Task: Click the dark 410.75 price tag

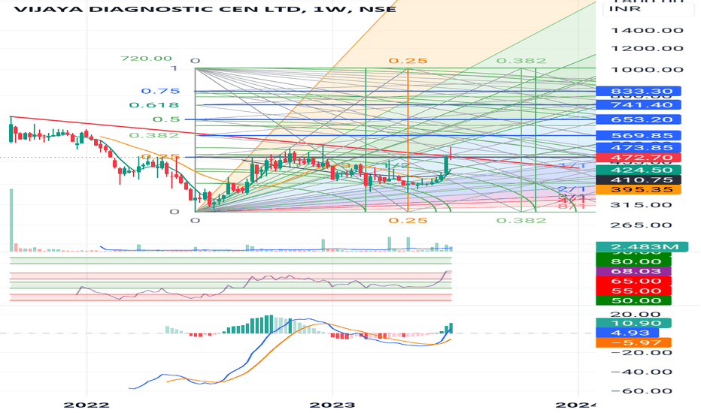Action: pyautogui.click(x=639, y=180)
